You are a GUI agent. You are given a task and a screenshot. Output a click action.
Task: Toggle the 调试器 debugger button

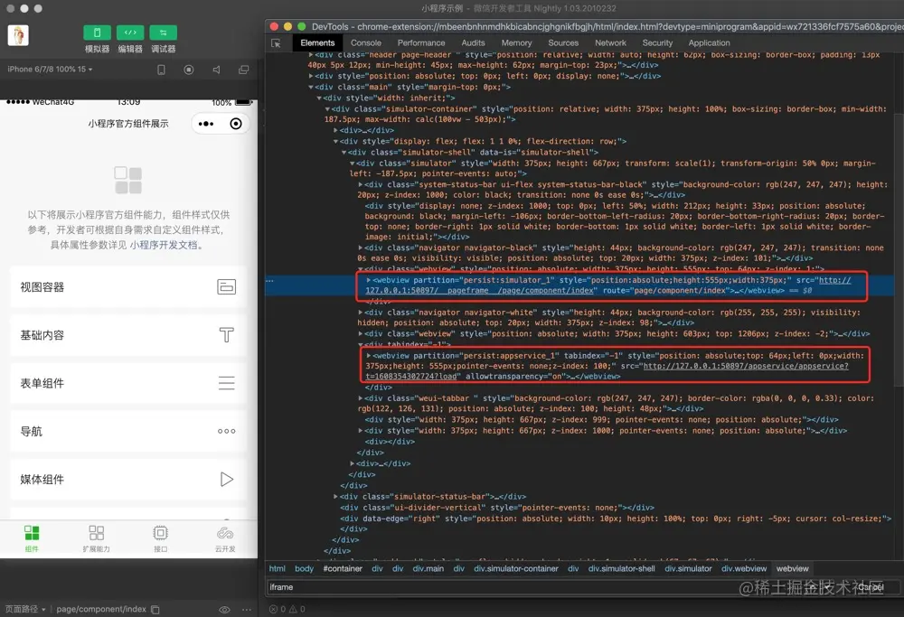163,33
